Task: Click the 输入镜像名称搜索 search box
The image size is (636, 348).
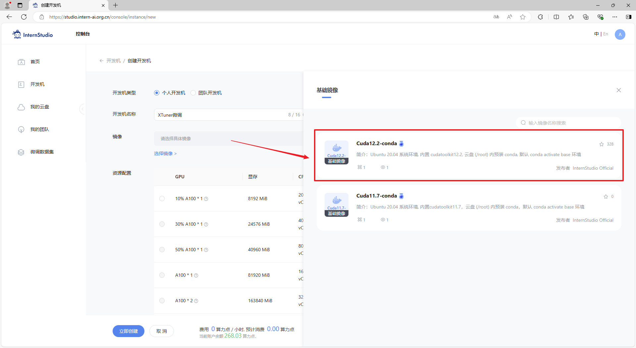Action: click(x=568, y=123)
